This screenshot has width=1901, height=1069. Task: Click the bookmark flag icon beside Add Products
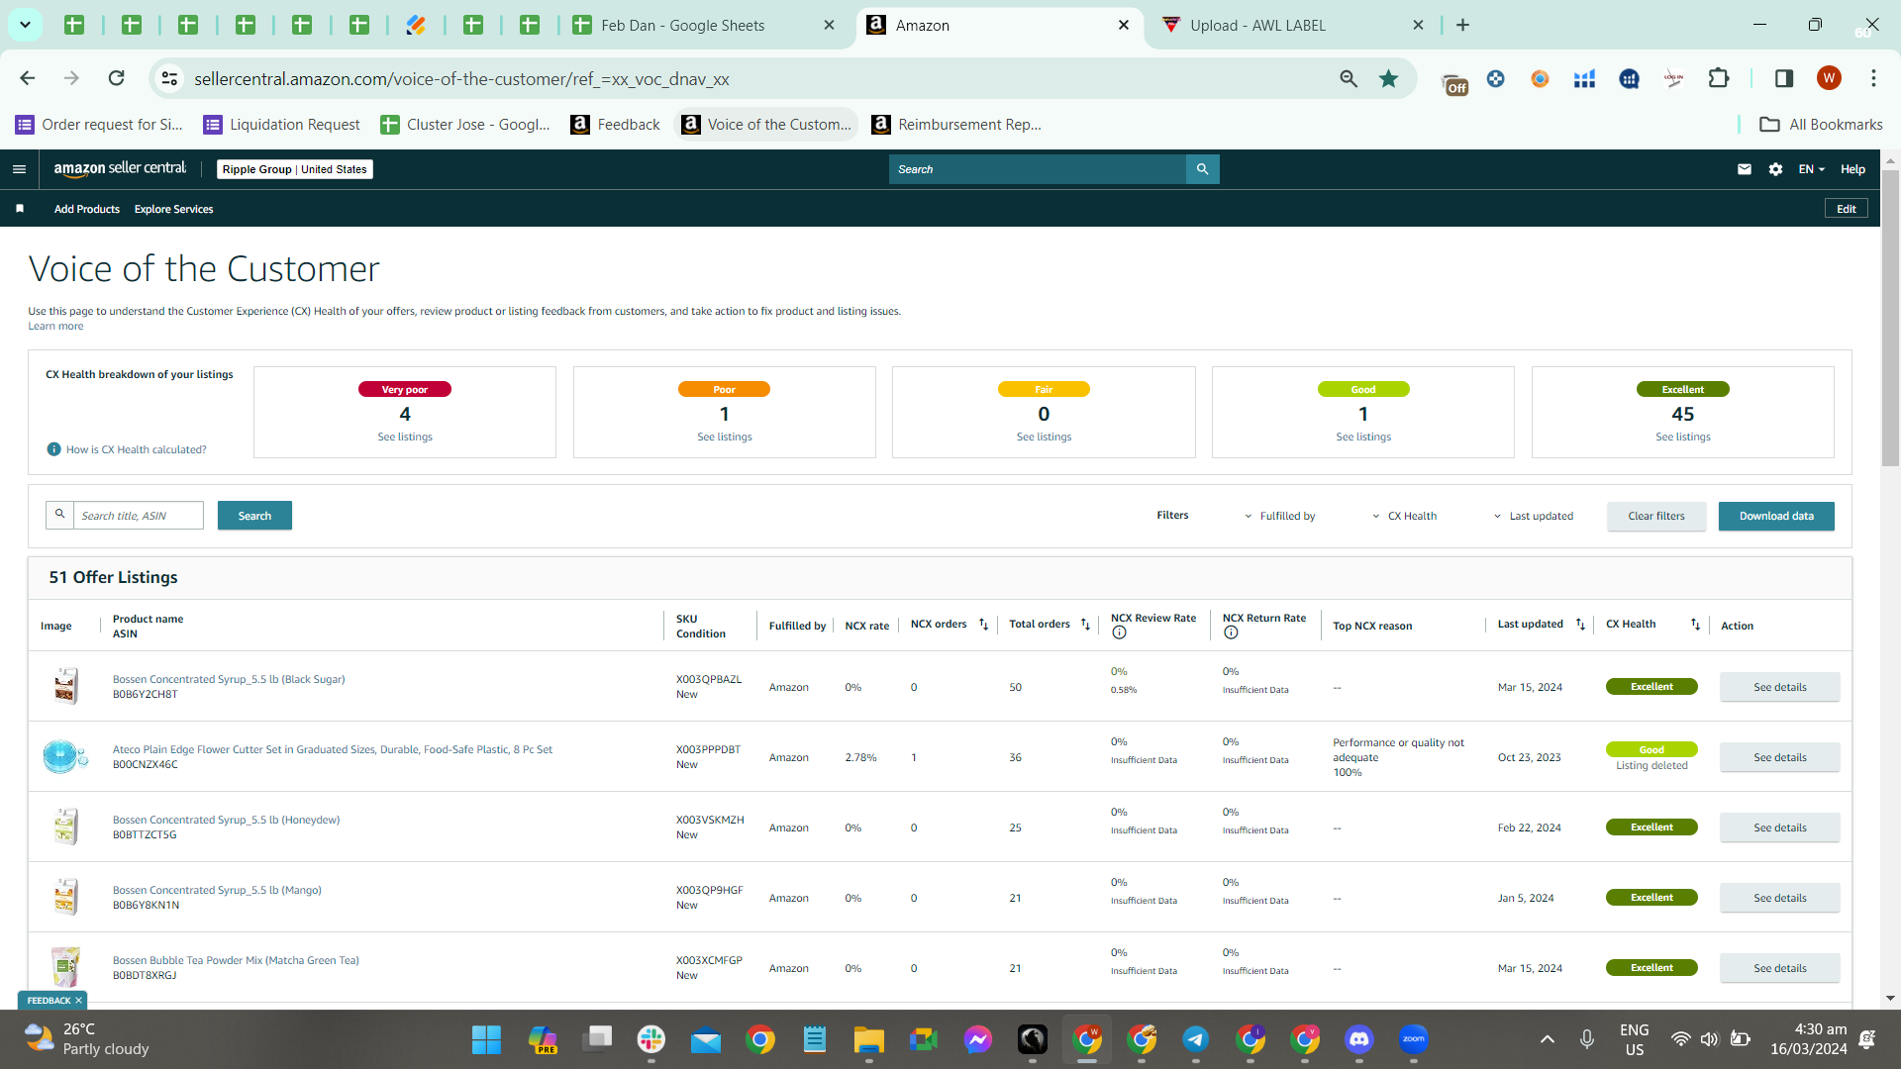[x=20, y=209]
